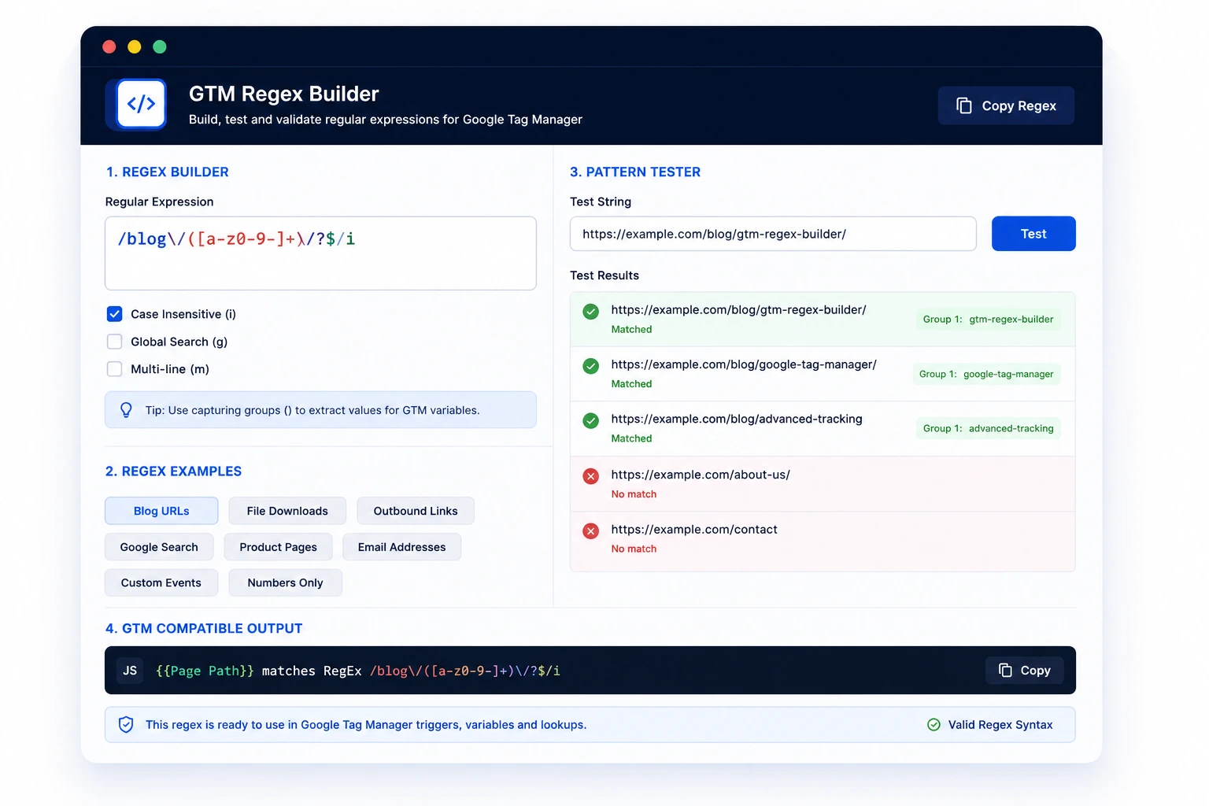Click the GTM Regex Builder title text
The height and width of the screenshot is (806, 1209).
[x=284, y=94]
